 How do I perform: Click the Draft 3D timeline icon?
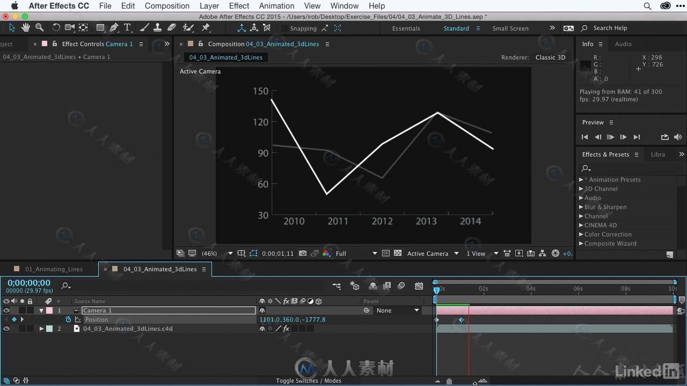tap(355, 286)
